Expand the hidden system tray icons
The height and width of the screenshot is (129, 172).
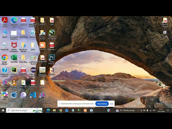138,110
